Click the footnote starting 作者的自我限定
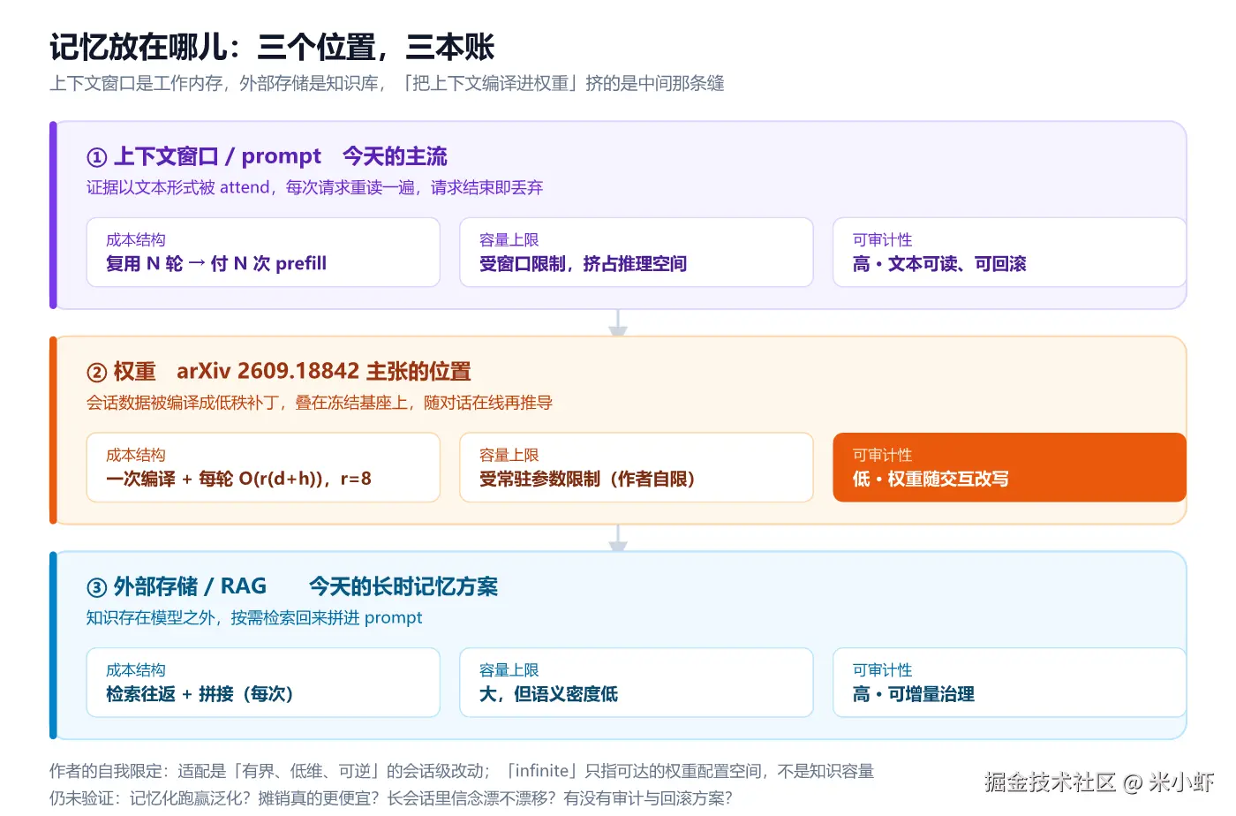This screenshot has height=816, width=1236. point(462,771)
